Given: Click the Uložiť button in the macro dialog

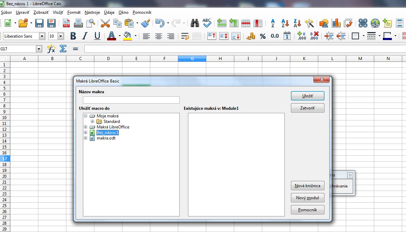Looking at the screenshot, I should [x=308, y=96].
